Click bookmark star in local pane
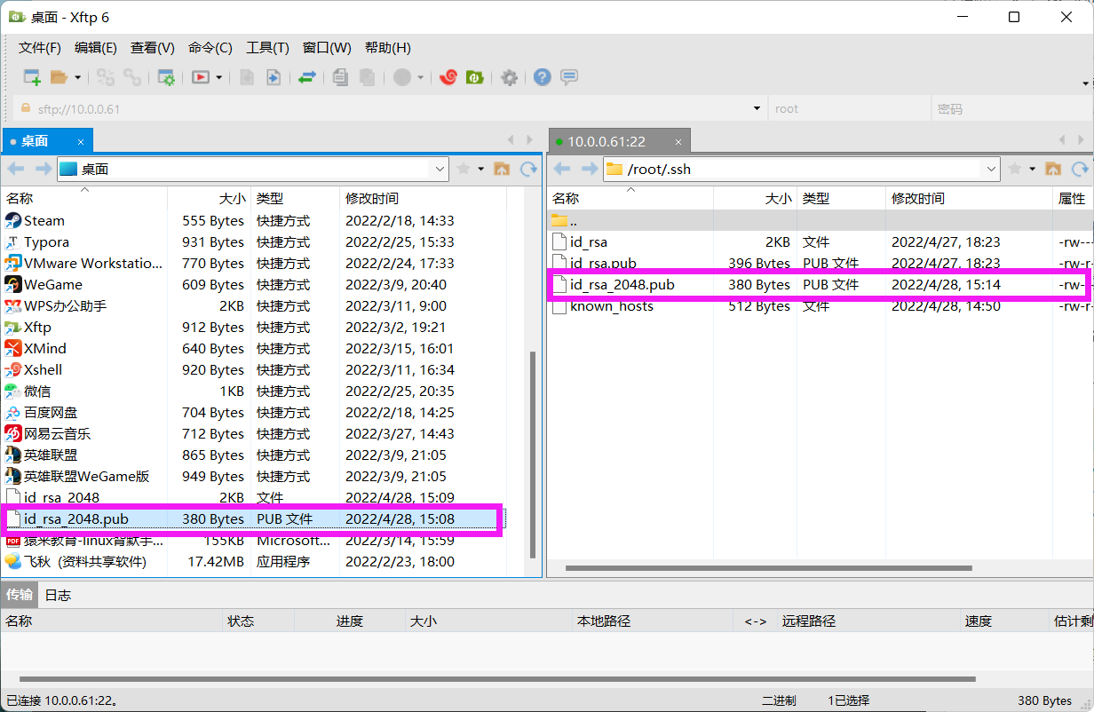The height and width of the screenshot is (712, 1094). click(x=464, y=169)
